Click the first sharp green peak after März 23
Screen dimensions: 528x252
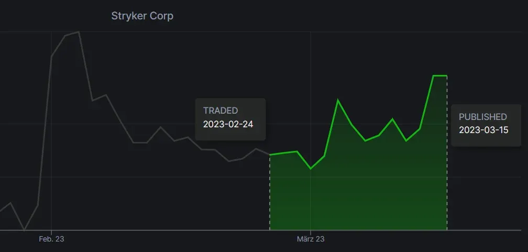pos(338,100)
